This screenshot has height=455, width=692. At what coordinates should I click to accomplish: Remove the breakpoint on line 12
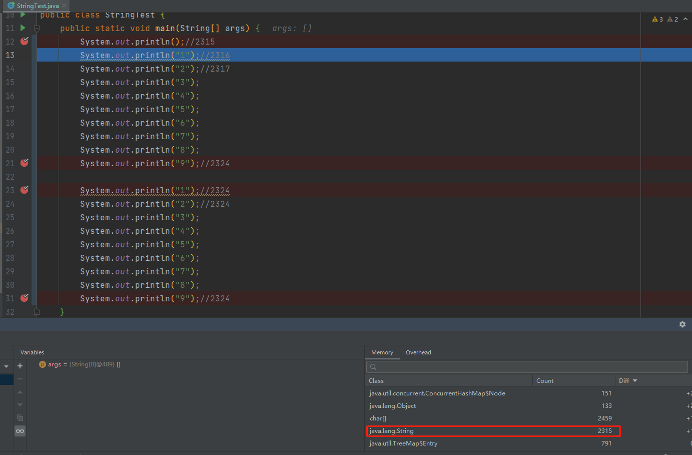pyautogui.click(x=24, y=42)
